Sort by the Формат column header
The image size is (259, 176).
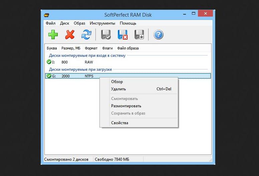91,48
